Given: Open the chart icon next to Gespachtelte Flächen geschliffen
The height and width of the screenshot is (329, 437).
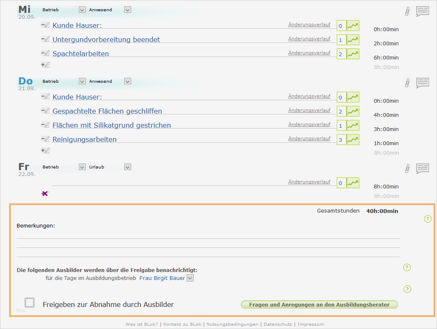Looking at the screenshot, I should [353, 111].
